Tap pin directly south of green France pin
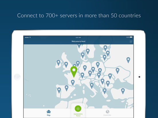 [73, 83]
